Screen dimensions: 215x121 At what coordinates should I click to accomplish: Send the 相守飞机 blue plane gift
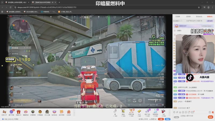click(x=147, y=113)
